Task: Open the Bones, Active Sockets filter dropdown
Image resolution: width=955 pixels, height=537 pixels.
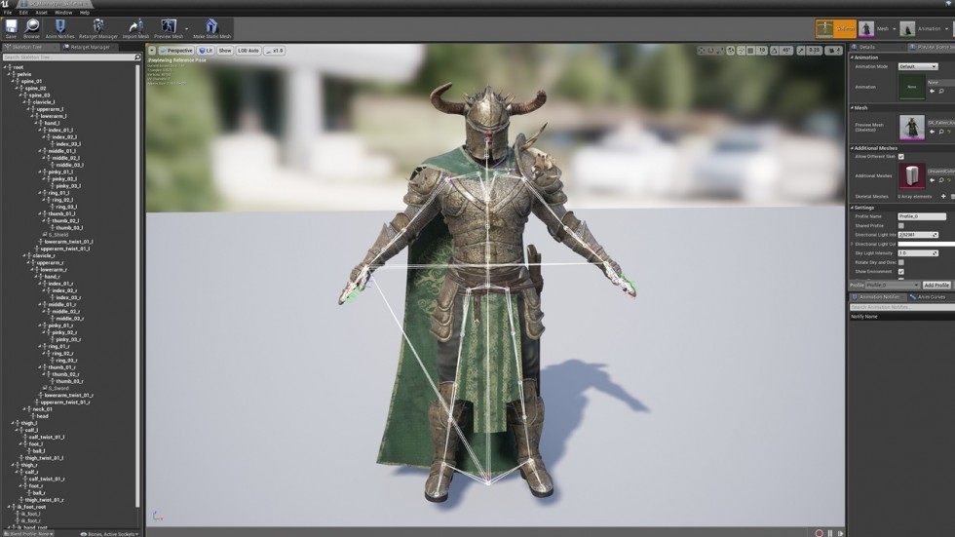Action: [x=109, y=534]
